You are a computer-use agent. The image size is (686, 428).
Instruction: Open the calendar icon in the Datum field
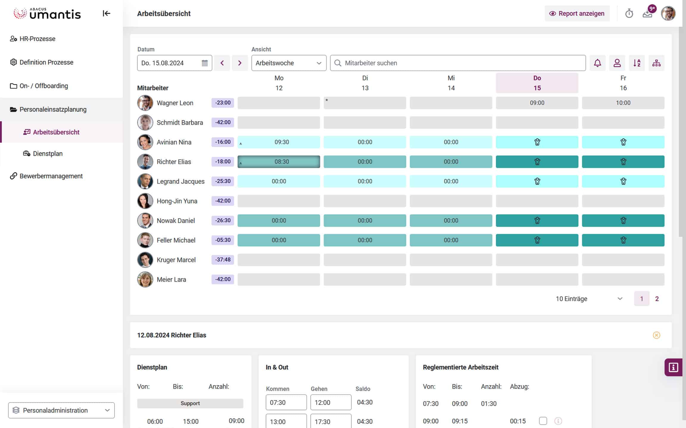(205, 63)
